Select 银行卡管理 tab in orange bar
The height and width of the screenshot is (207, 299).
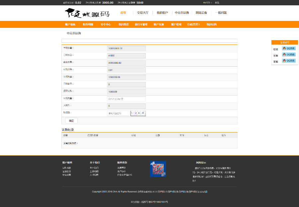pyautogui.click(x=141, y=24)
